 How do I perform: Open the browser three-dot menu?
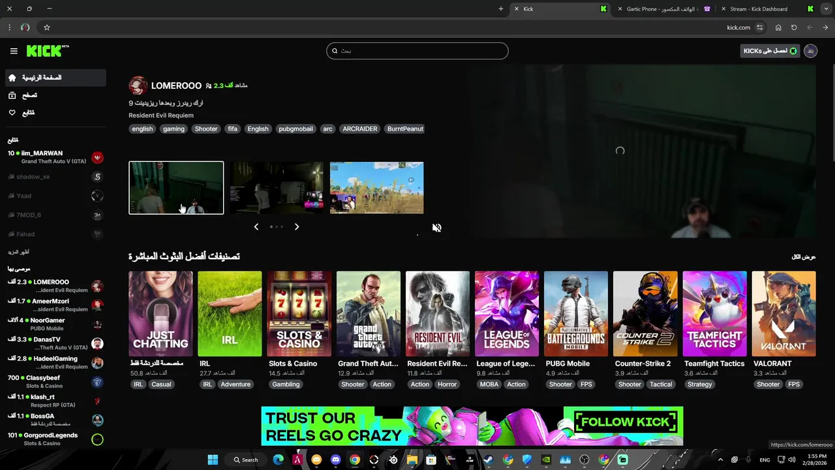[x=9, y=27]
